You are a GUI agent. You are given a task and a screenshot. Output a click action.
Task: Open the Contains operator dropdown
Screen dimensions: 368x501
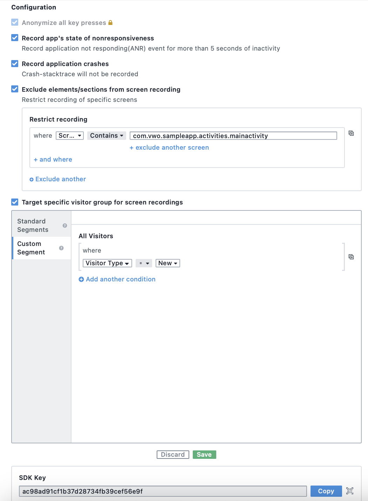tap(107, 136)
